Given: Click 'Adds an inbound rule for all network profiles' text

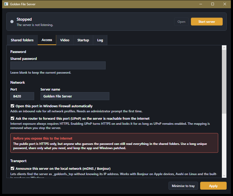Looking at the screenshot, I should click(76, 111).
